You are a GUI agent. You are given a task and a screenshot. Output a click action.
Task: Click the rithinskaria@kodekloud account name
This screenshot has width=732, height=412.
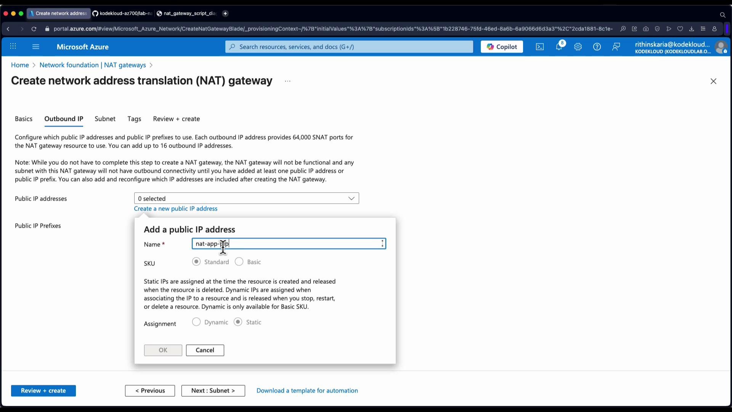(673, 44)
